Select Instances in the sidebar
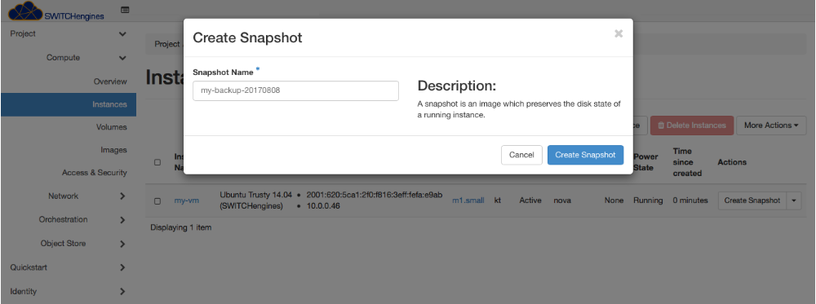The width and height of the screenshot is (816, 304). (69, 104)
